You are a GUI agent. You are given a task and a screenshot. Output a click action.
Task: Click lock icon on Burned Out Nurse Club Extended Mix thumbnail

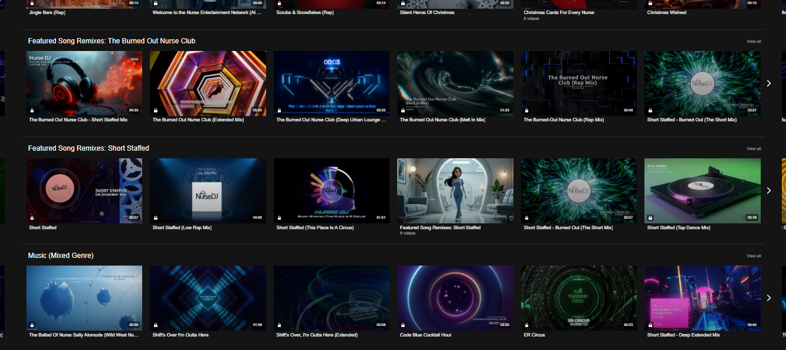pos(155,110)
